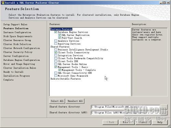Select the Instance Features tree heading

coord(61,29)
